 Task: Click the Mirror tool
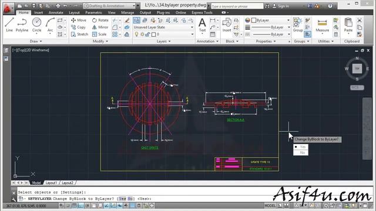tap(100, 28)
